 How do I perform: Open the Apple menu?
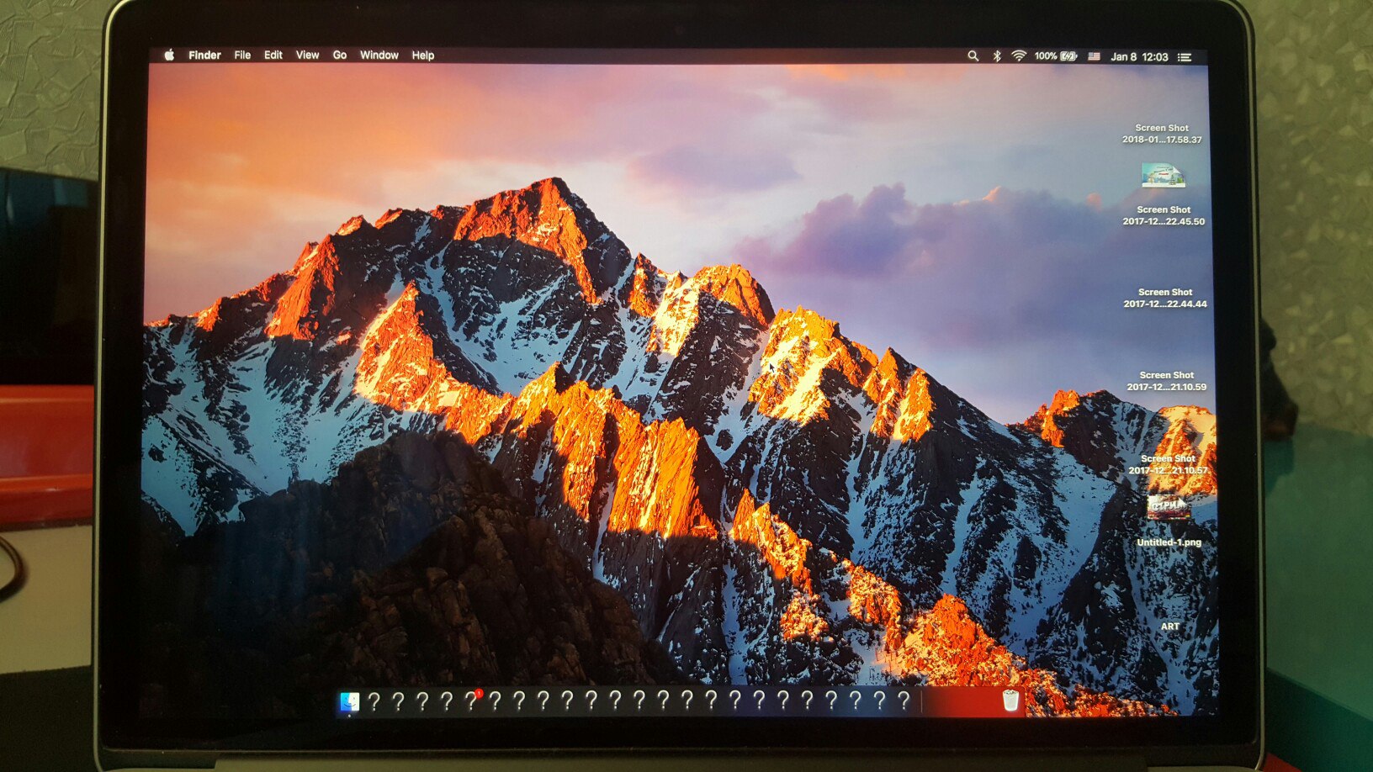click(x=169, y=55)
